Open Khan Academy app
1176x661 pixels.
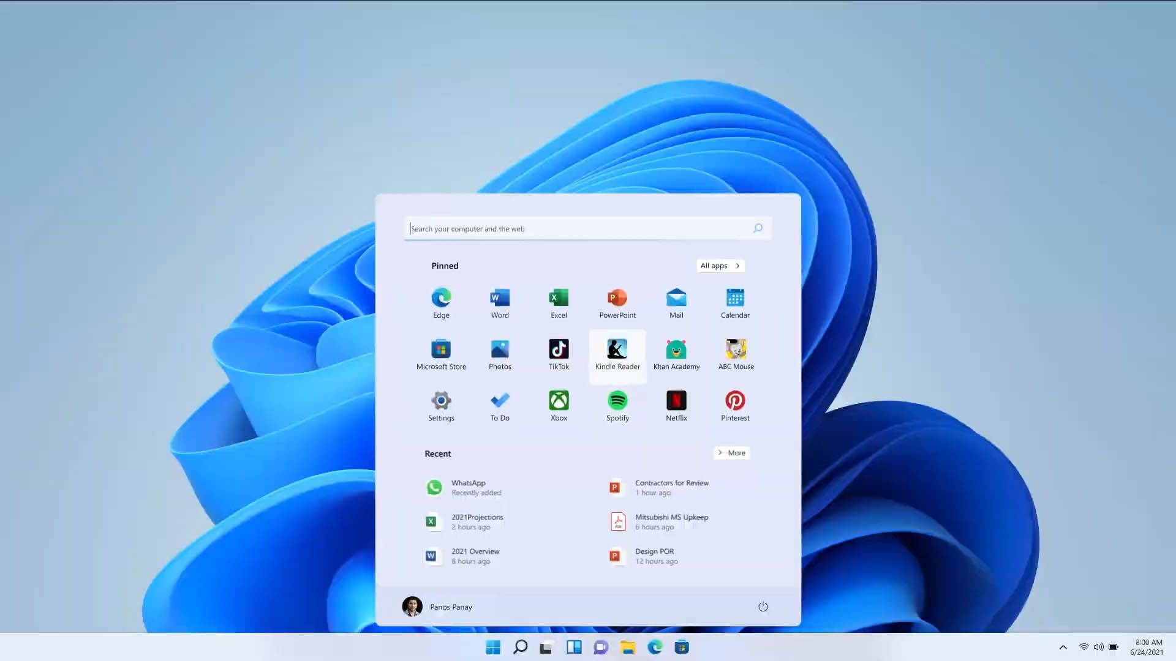676,353
